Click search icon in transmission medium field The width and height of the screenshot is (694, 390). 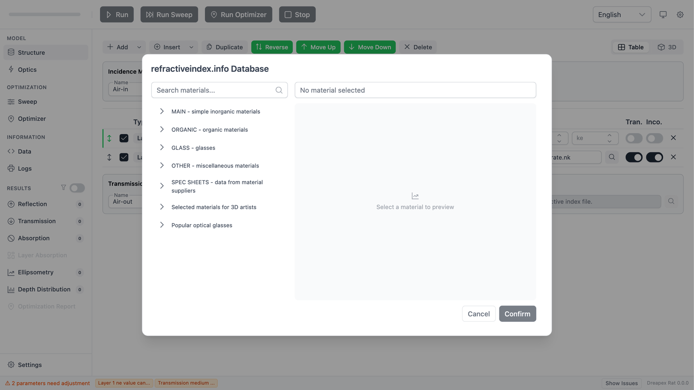point(671,201)
